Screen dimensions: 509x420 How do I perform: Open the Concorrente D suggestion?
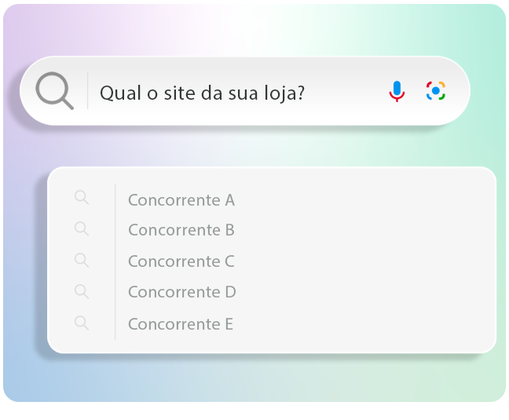click(181, 292)
